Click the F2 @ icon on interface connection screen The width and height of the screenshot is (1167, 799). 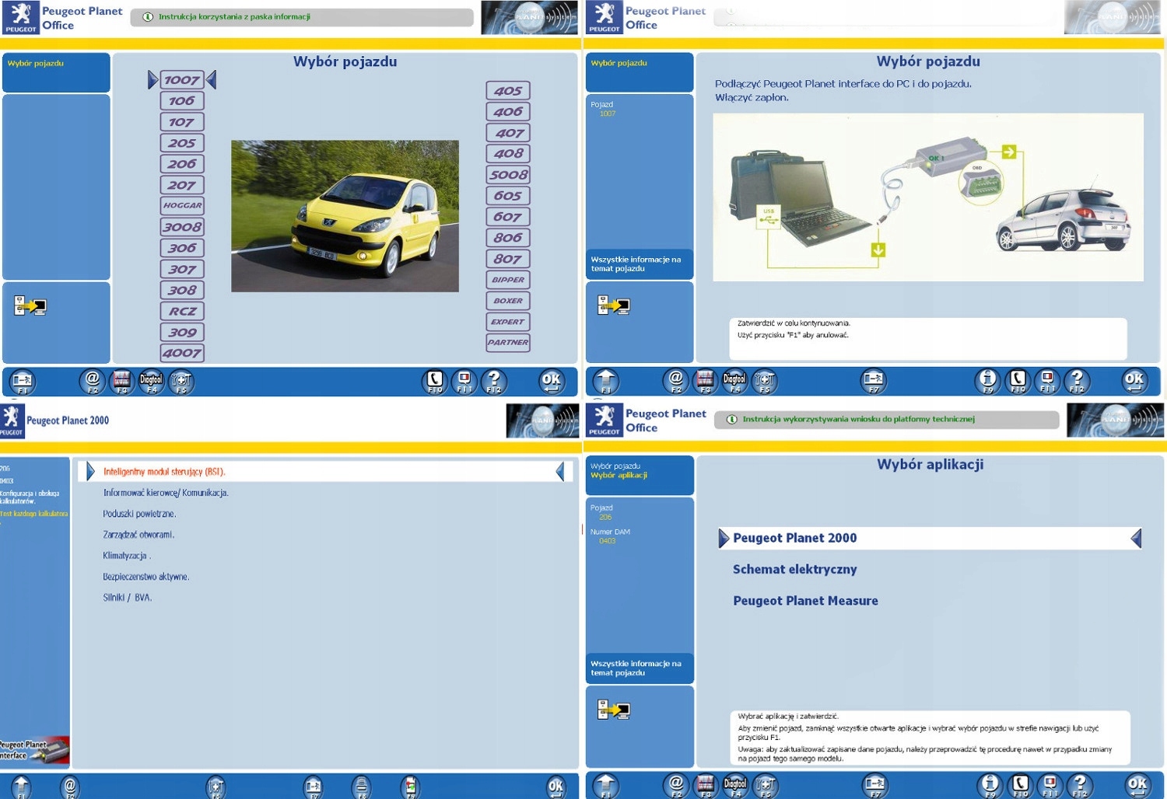point(676,381)
